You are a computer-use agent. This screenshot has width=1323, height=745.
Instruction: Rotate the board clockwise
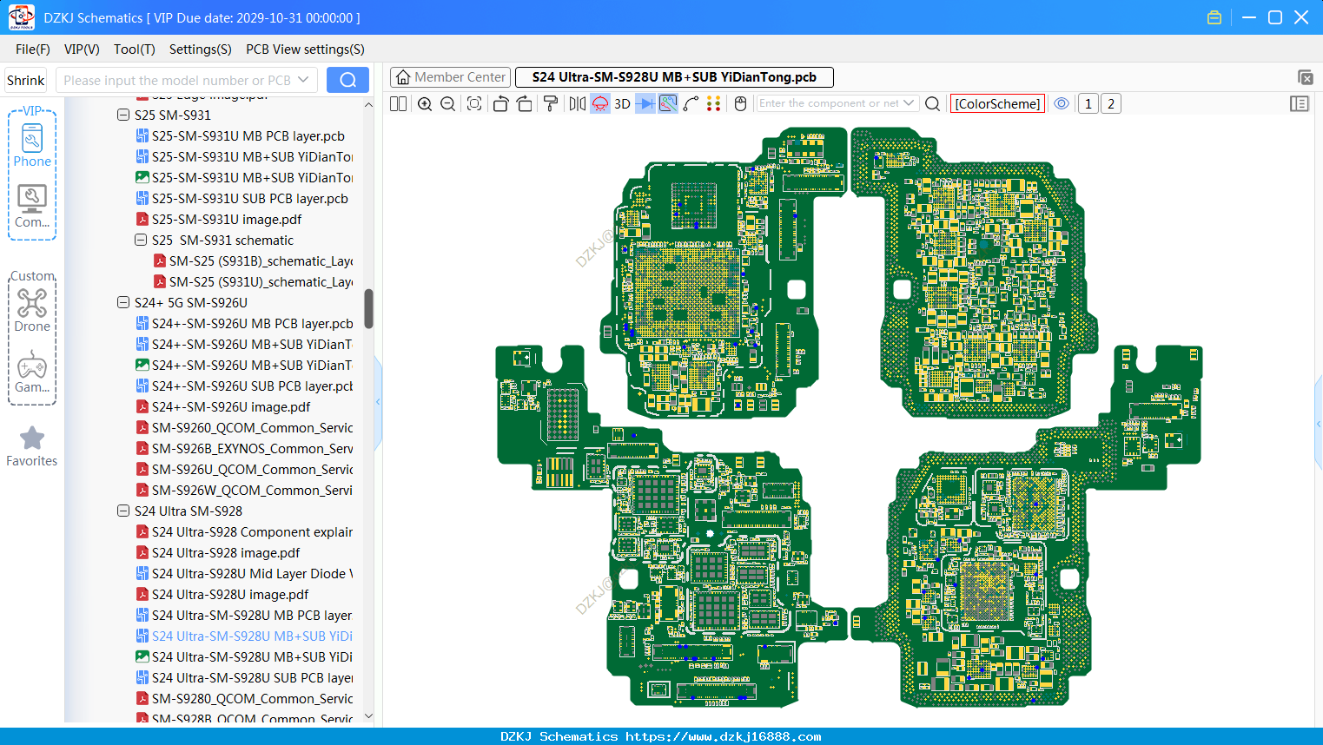click(525, 103)
